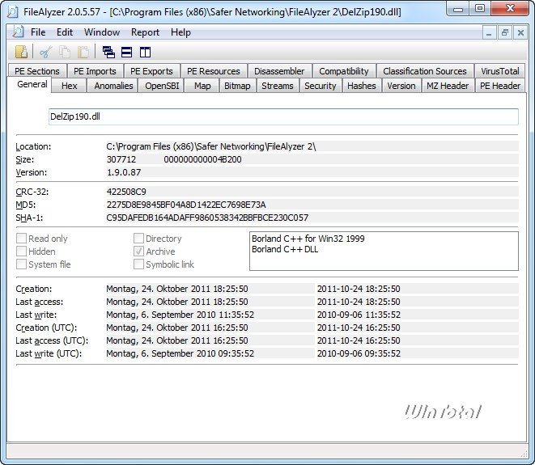This screenshot has height=465, width=535.
Task: Open the File menu
Action: pyautogui.click(x=38, y=32)
